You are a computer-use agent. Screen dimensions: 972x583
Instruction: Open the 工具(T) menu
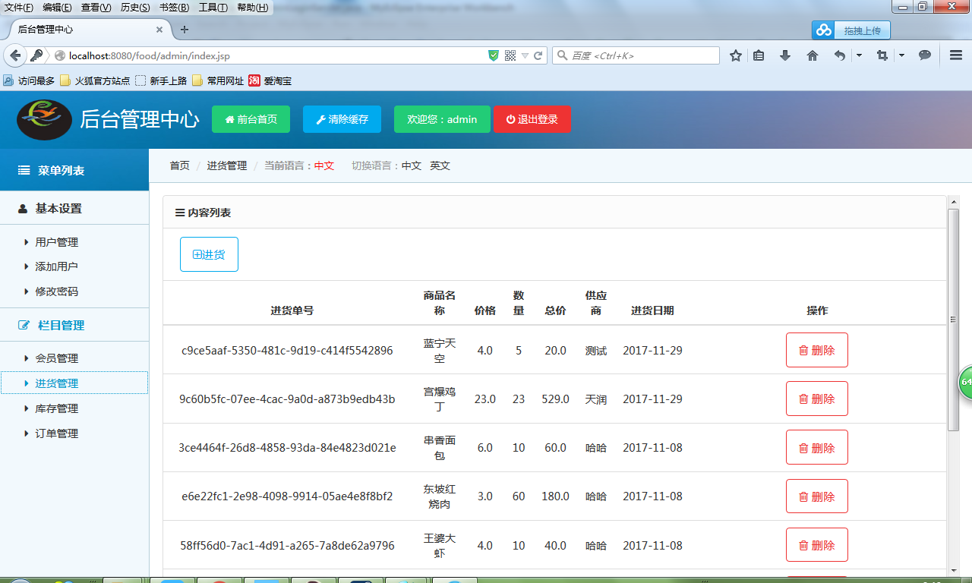[213, 8]
